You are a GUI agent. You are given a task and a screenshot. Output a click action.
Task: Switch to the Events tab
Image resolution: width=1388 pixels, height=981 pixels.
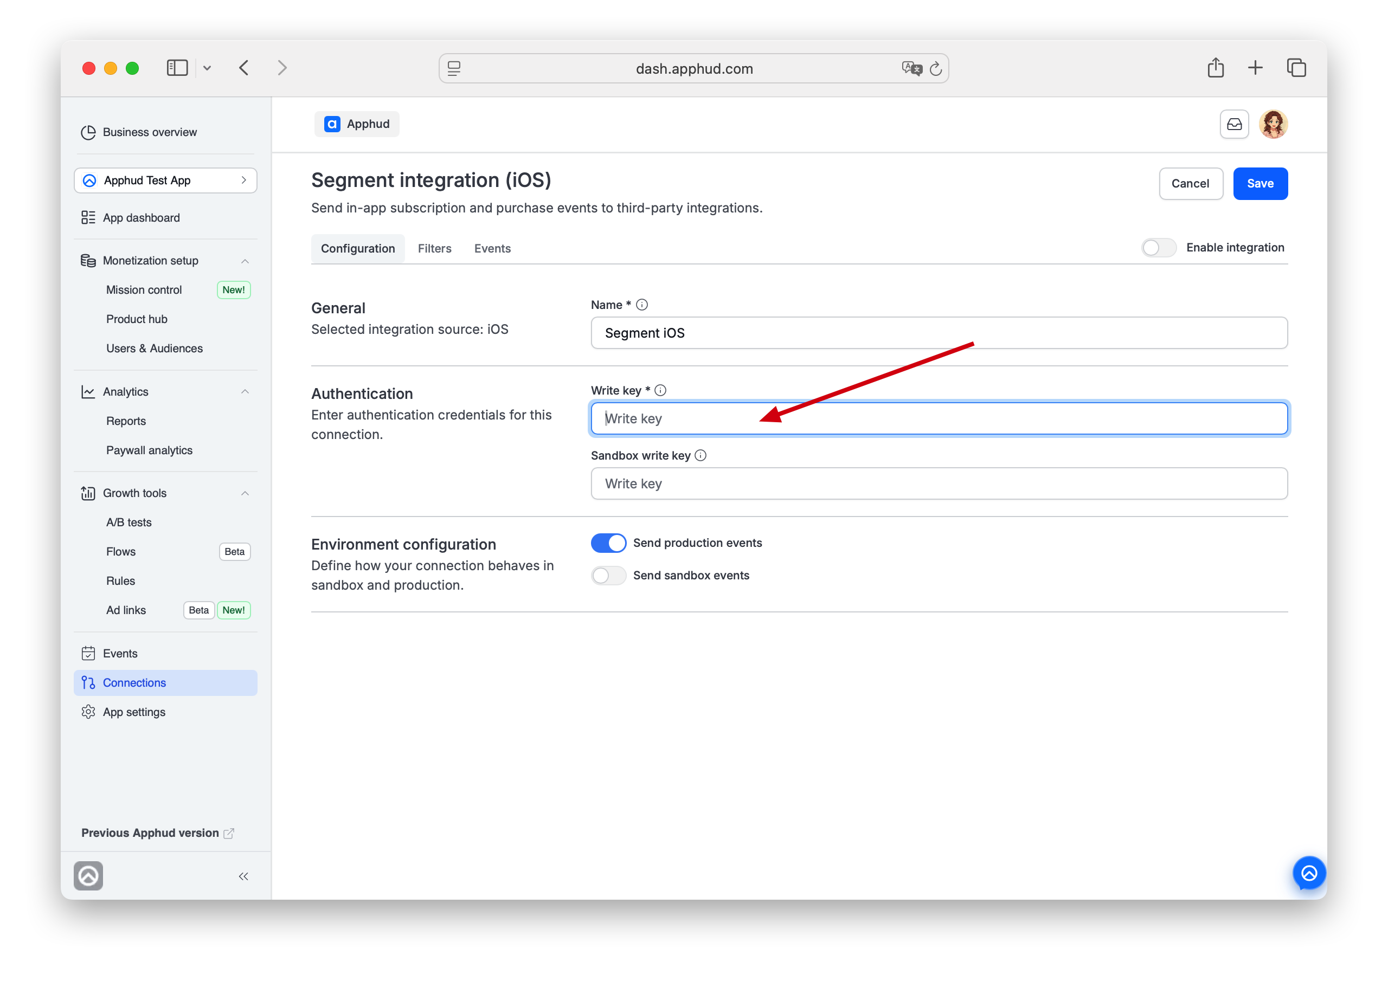pos(492,248)
